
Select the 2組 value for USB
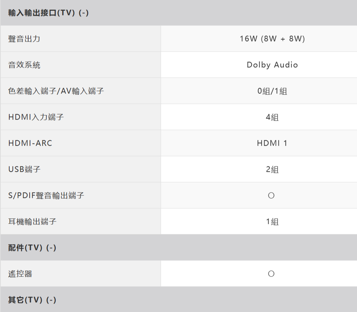(272, 169)
